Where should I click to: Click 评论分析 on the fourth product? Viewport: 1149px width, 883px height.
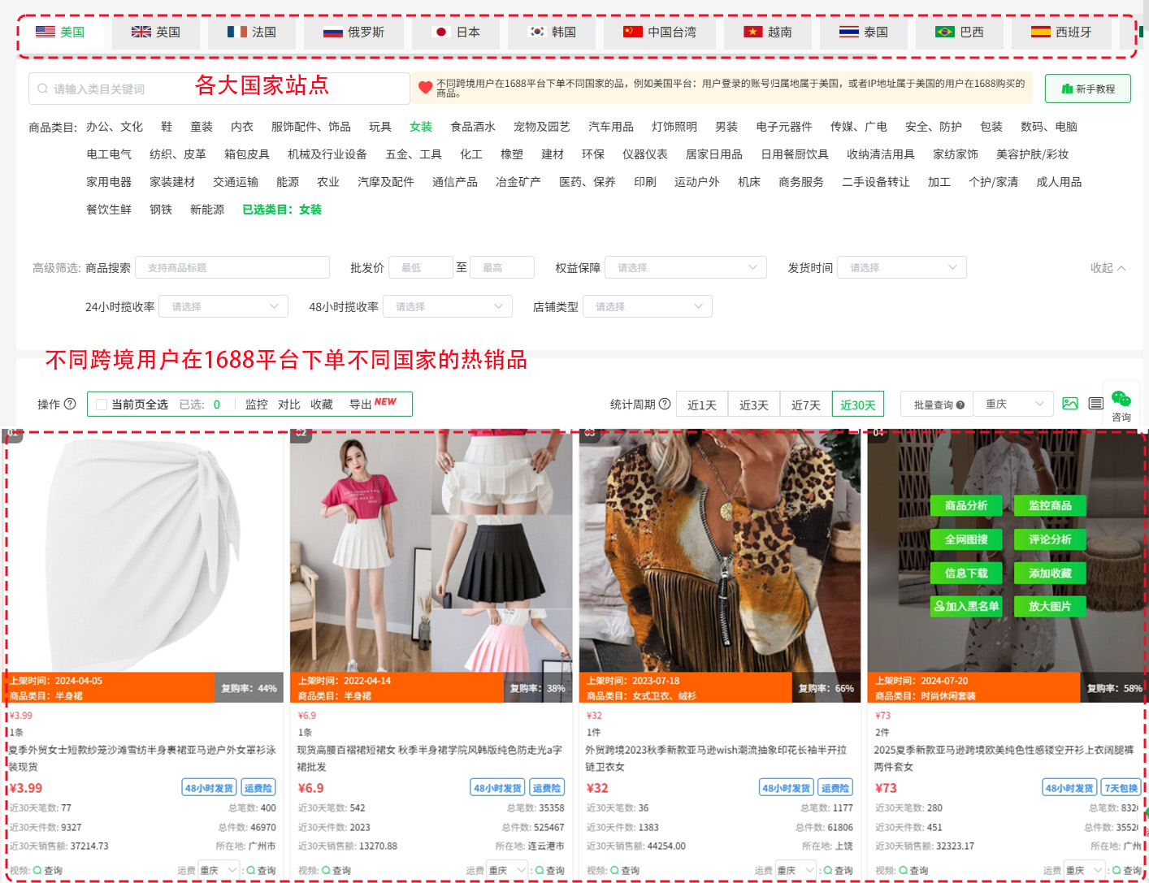(1050, 539)
